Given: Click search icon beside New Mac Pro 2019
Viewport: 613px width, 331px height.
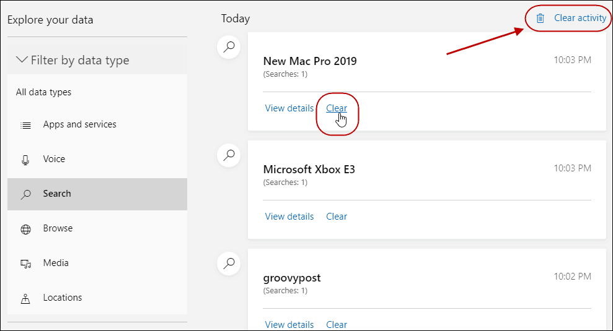Looking at the screenshot, I should point(229,47).
